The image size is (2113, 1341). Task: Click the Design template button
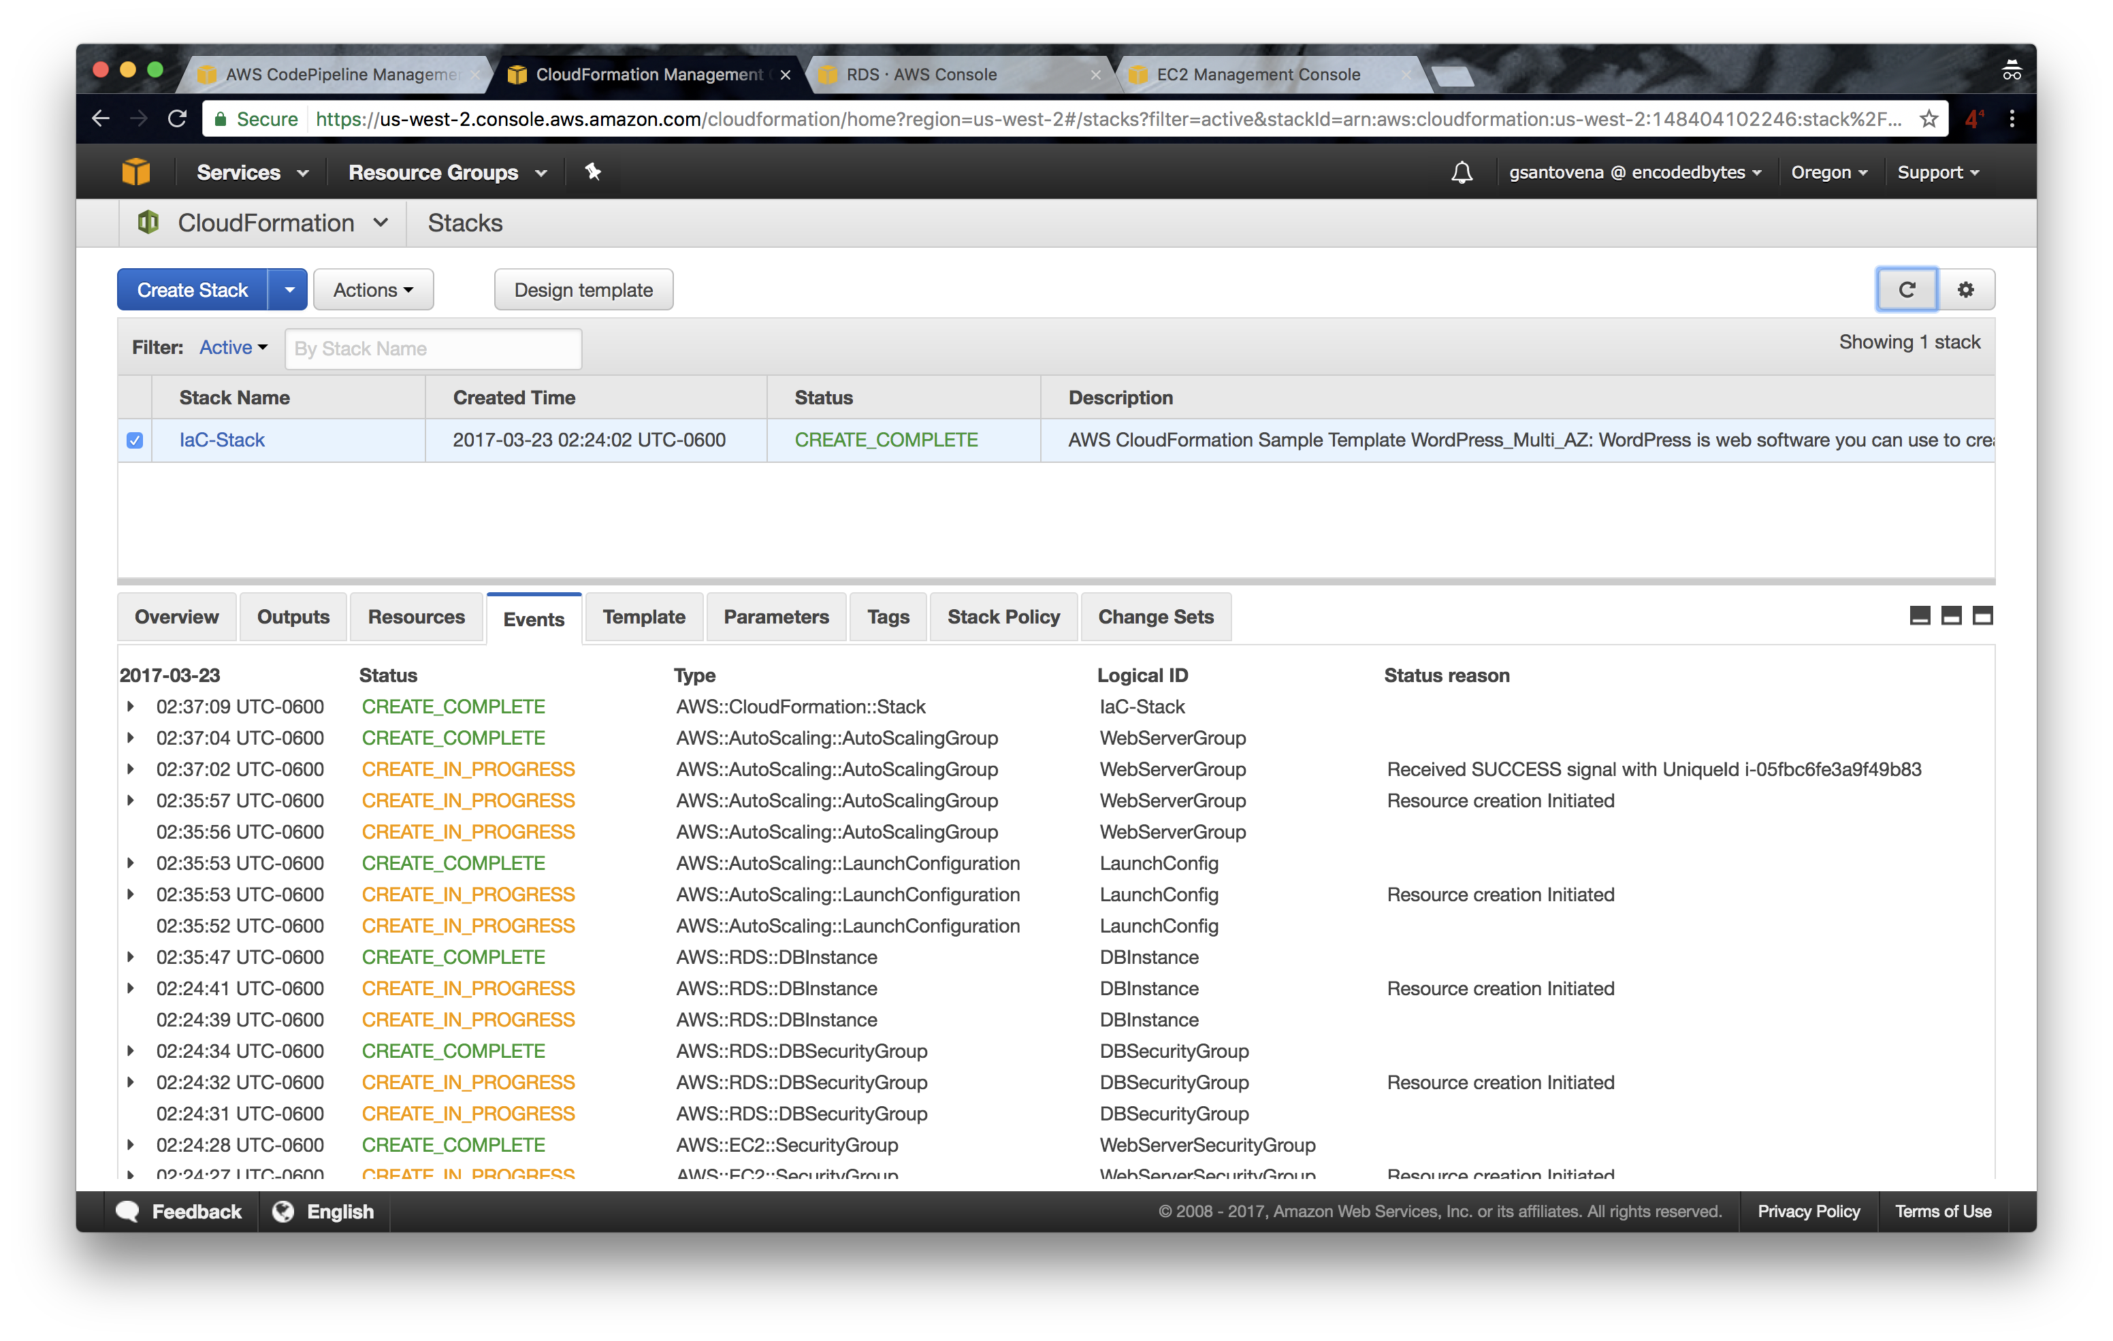pos(583,289)
